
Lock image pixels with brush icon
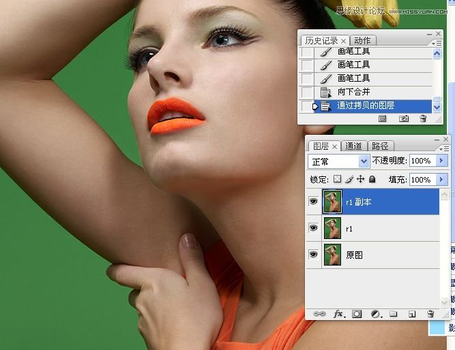(x=349, y=179)
